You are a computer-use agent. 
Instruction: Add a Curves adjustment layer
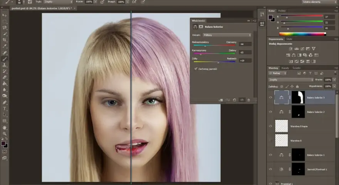302,49
